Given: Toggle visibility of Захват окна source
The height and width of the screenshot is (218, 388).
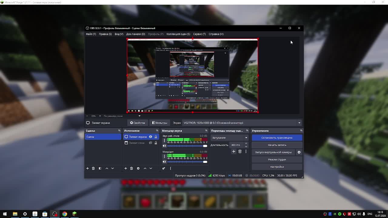Looking at the screenshot, I should 150,143.
